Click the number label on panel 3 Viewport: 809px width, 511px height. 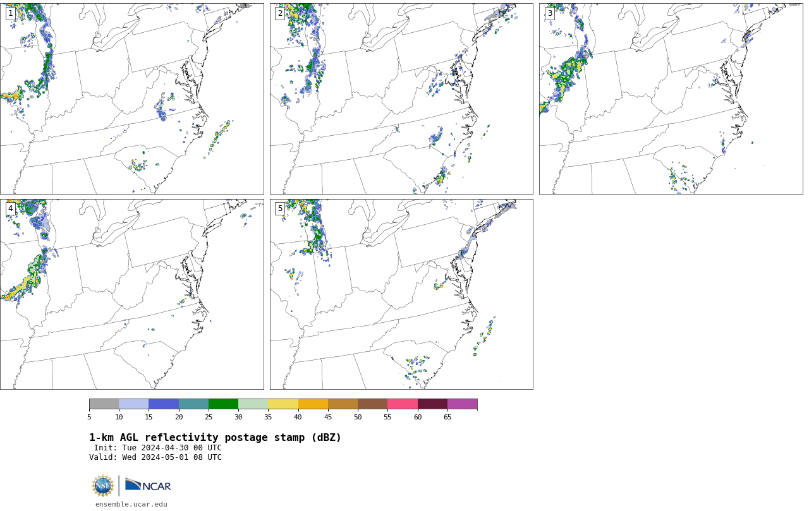tap(550, 13)
